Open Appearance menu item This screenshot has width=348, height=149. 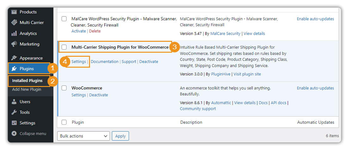coord(31,58)
